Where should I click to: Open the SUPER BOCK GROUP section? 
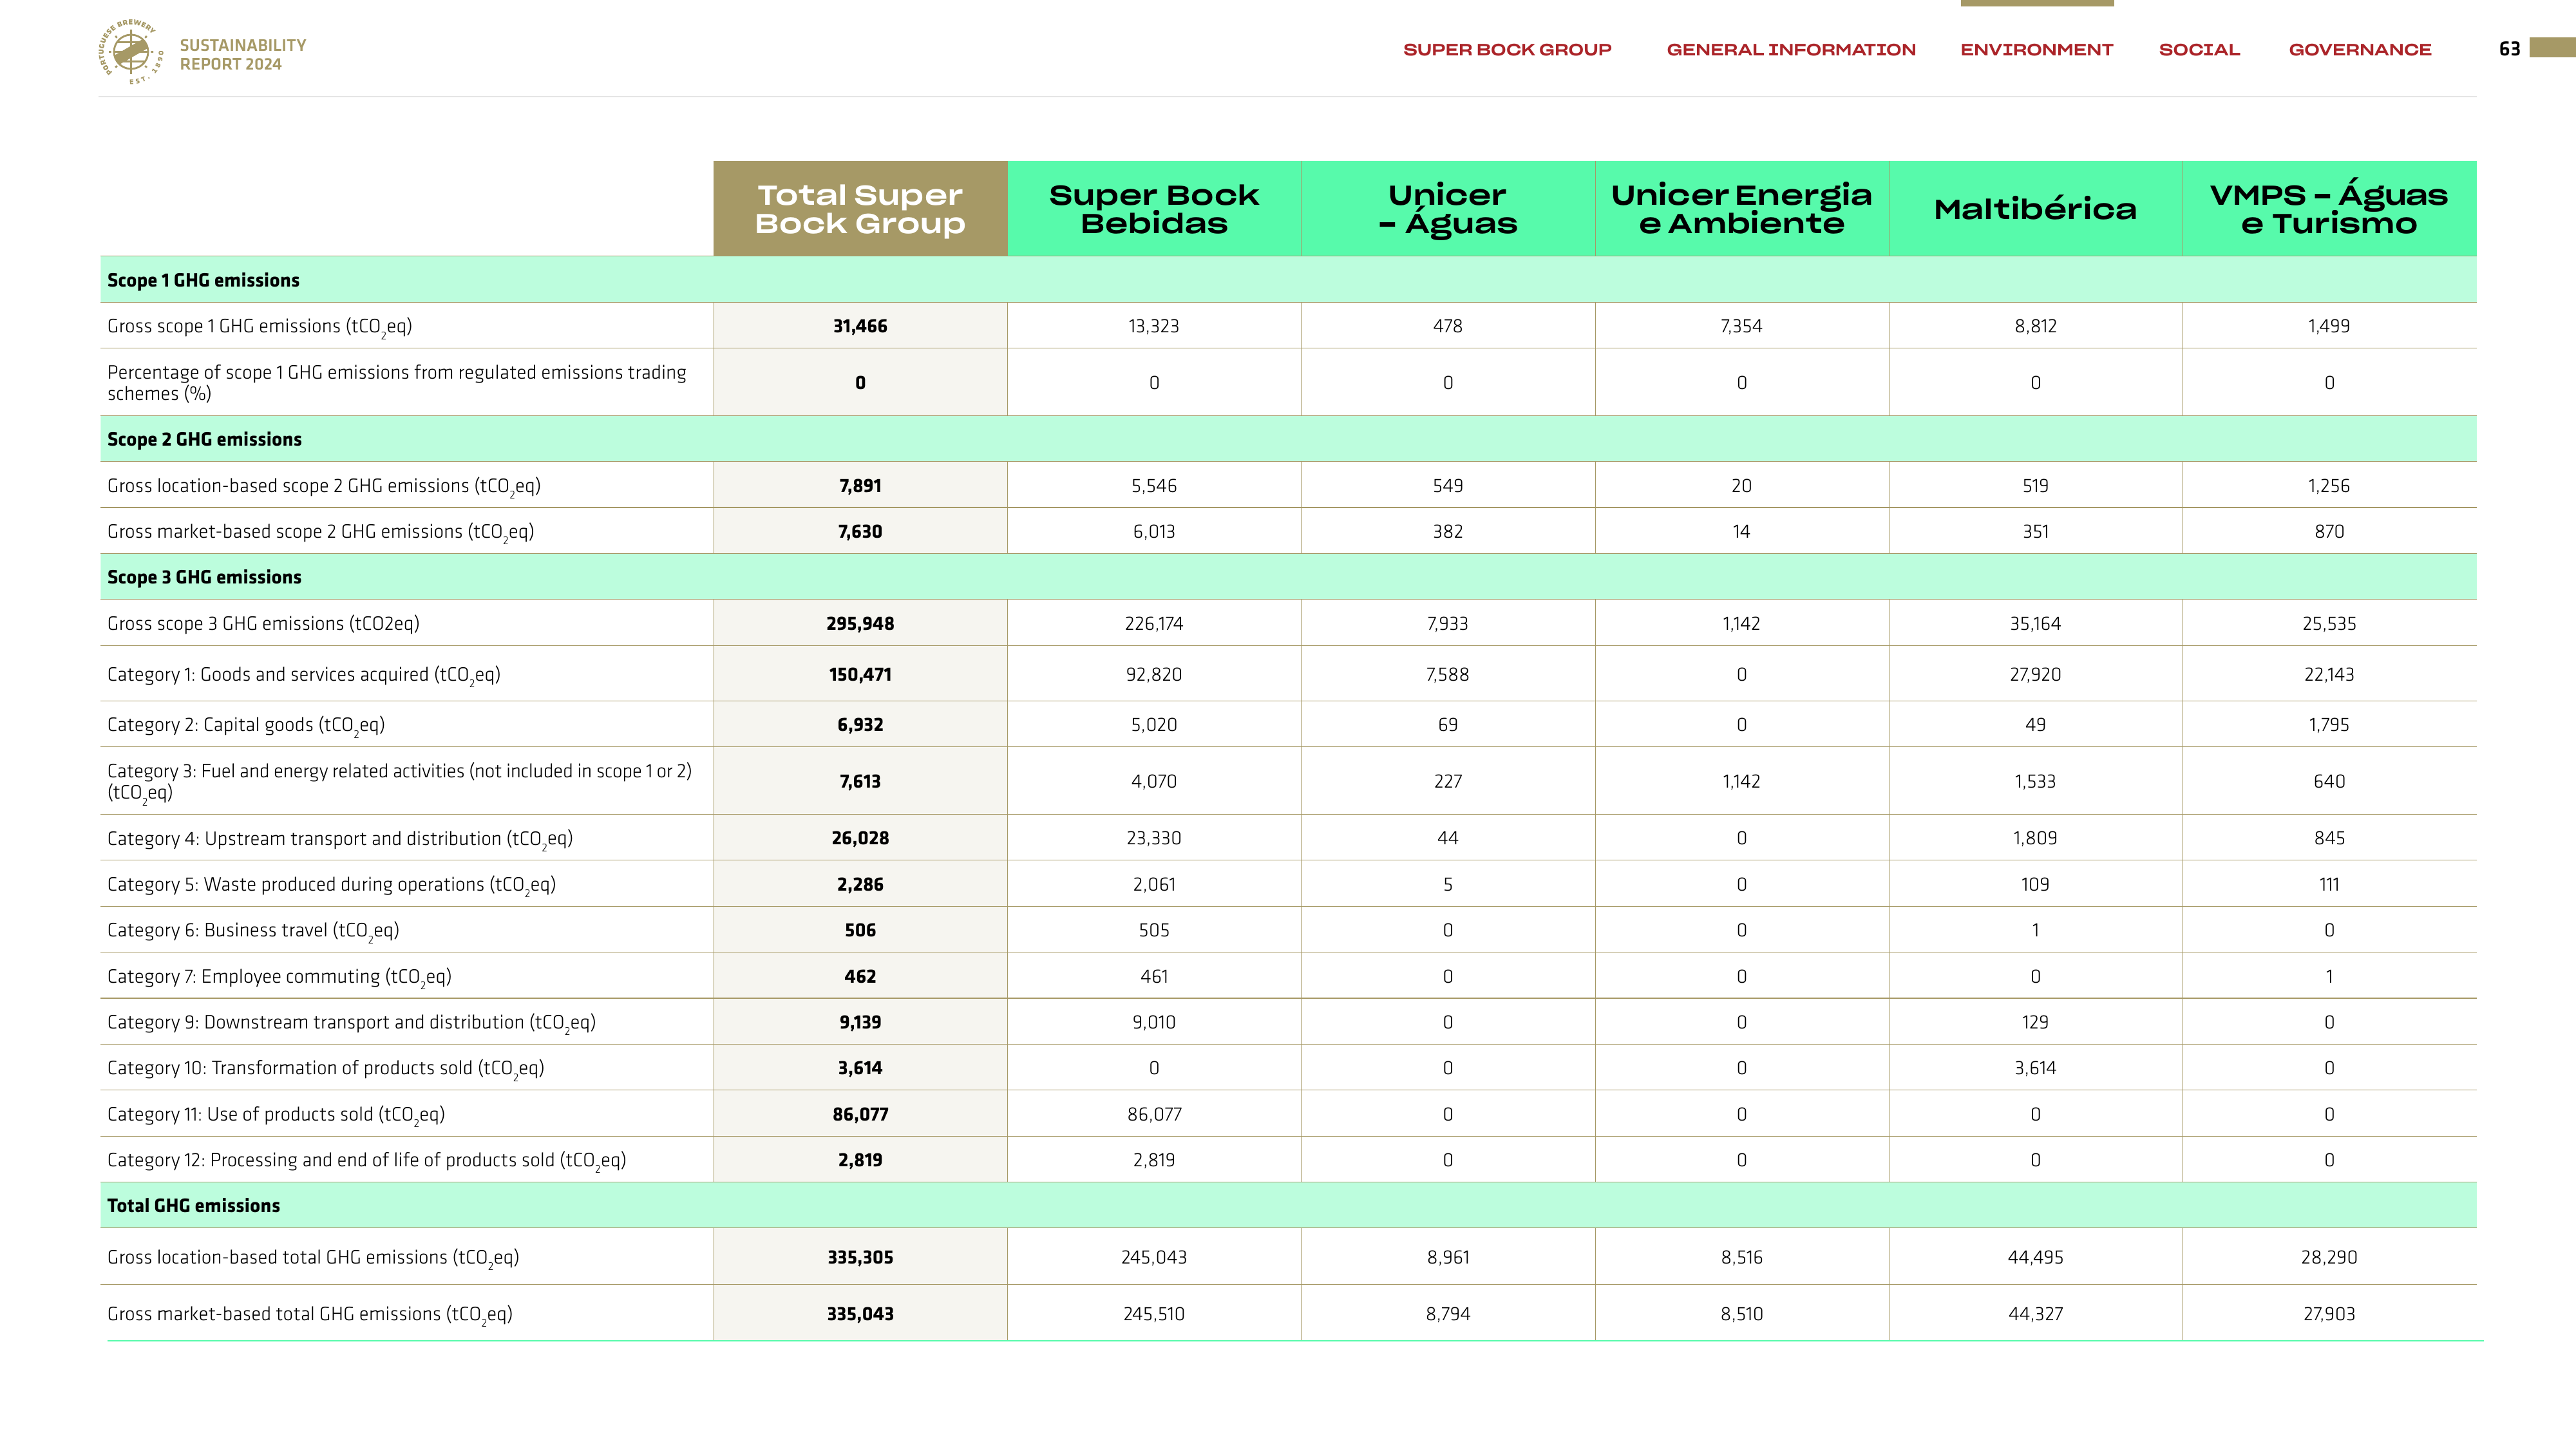click(x=1507, y=50)
